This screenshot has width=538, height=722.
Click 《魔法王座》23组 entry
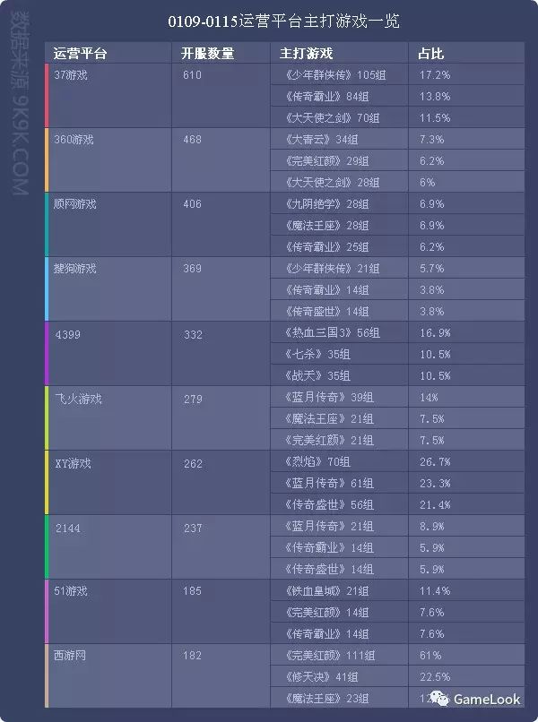[327, 699]
